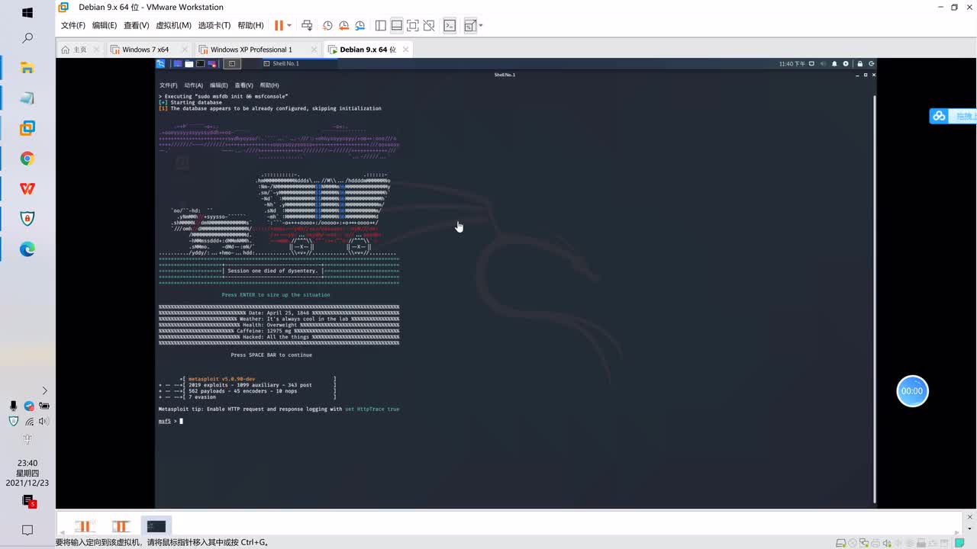Open the terminal 查看(V) menu
The image size is (977, 549).
244,85
